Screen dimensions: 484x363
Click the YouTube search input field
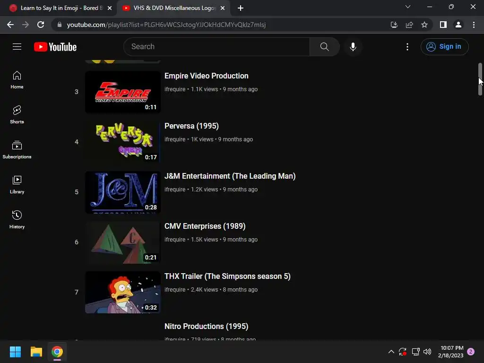[216, 47]
